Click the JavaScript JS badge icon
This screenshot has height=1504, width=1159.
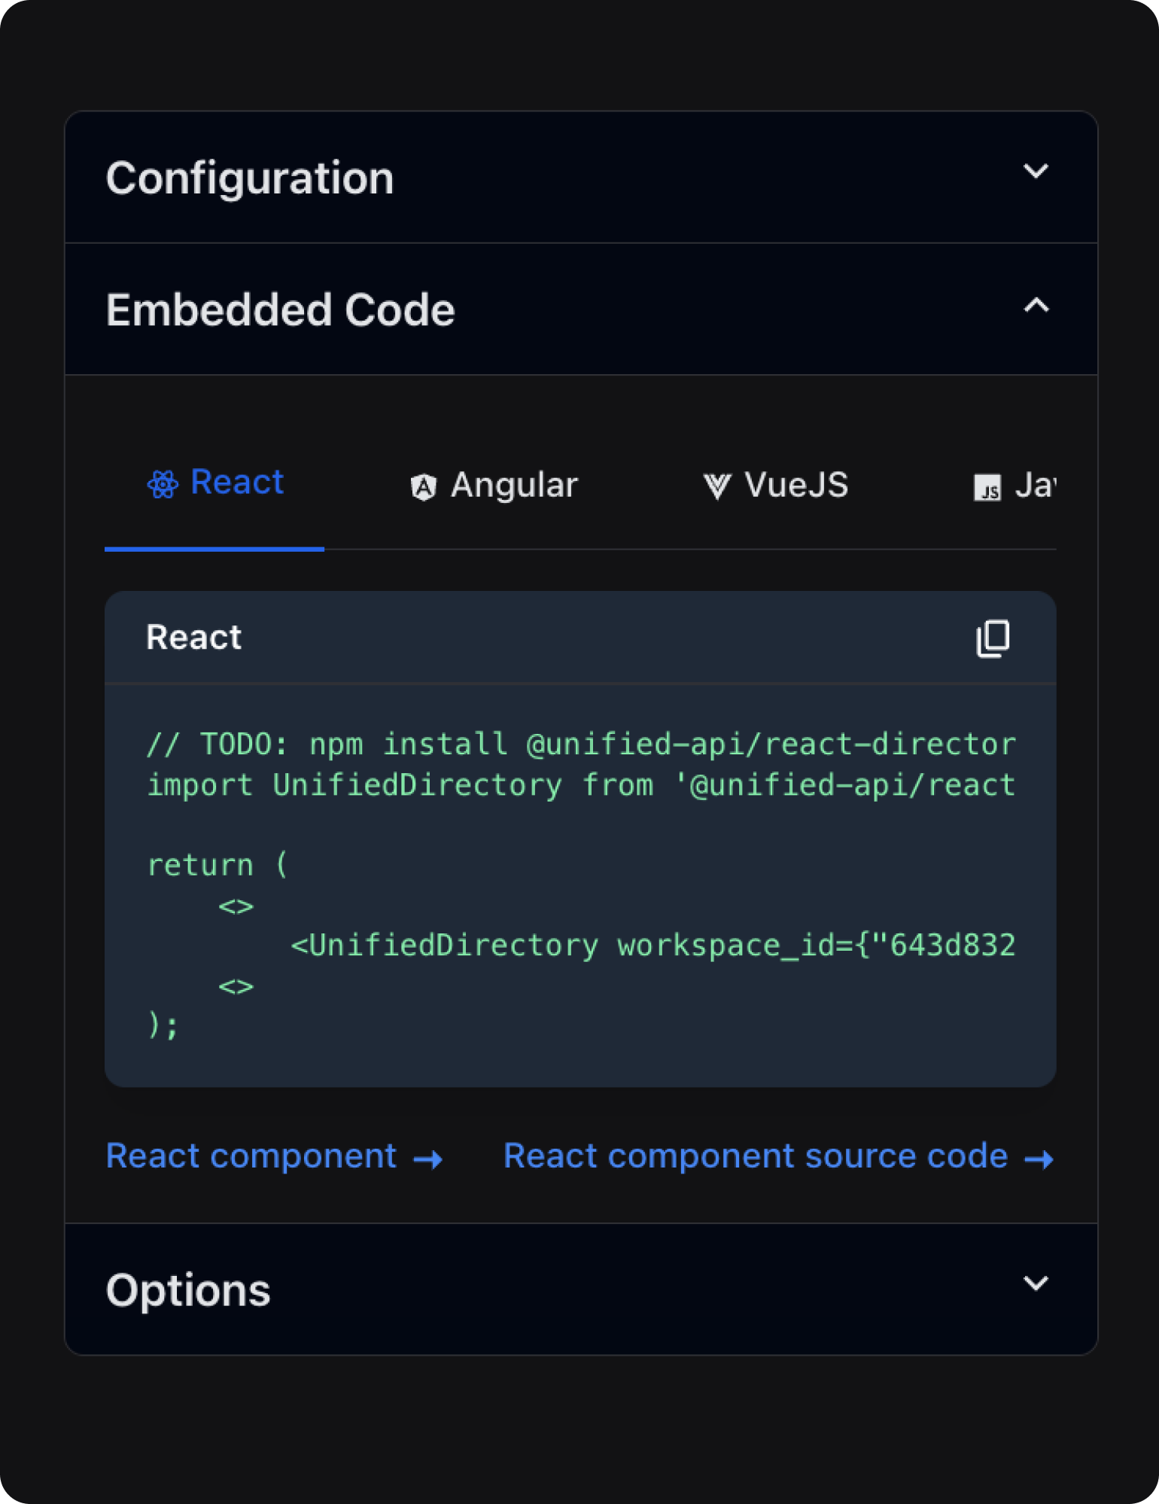tap(987, 488)
